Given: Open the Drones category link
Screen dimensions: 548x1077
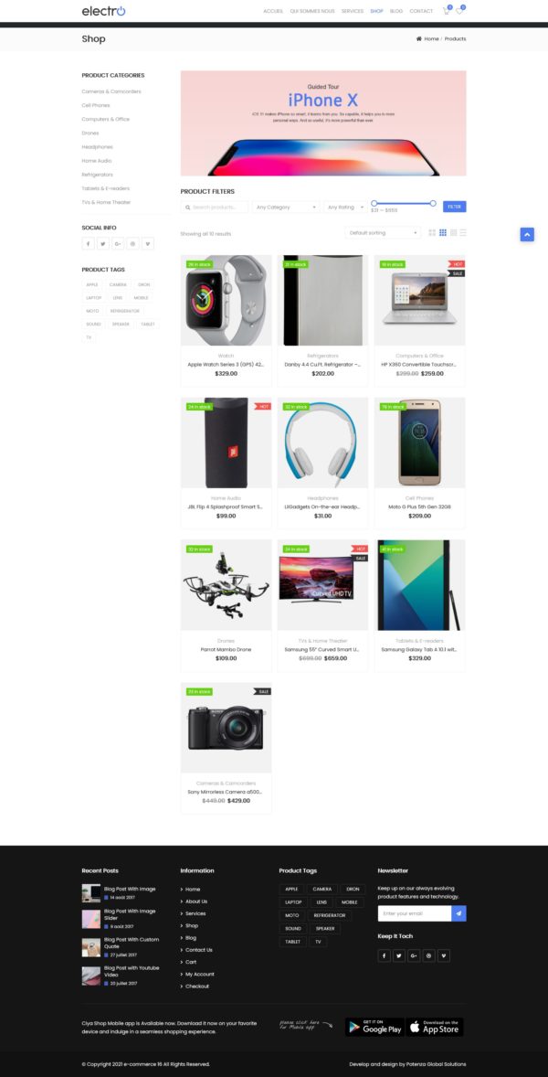Looking at the screenshot, I should tap(90, 133).
